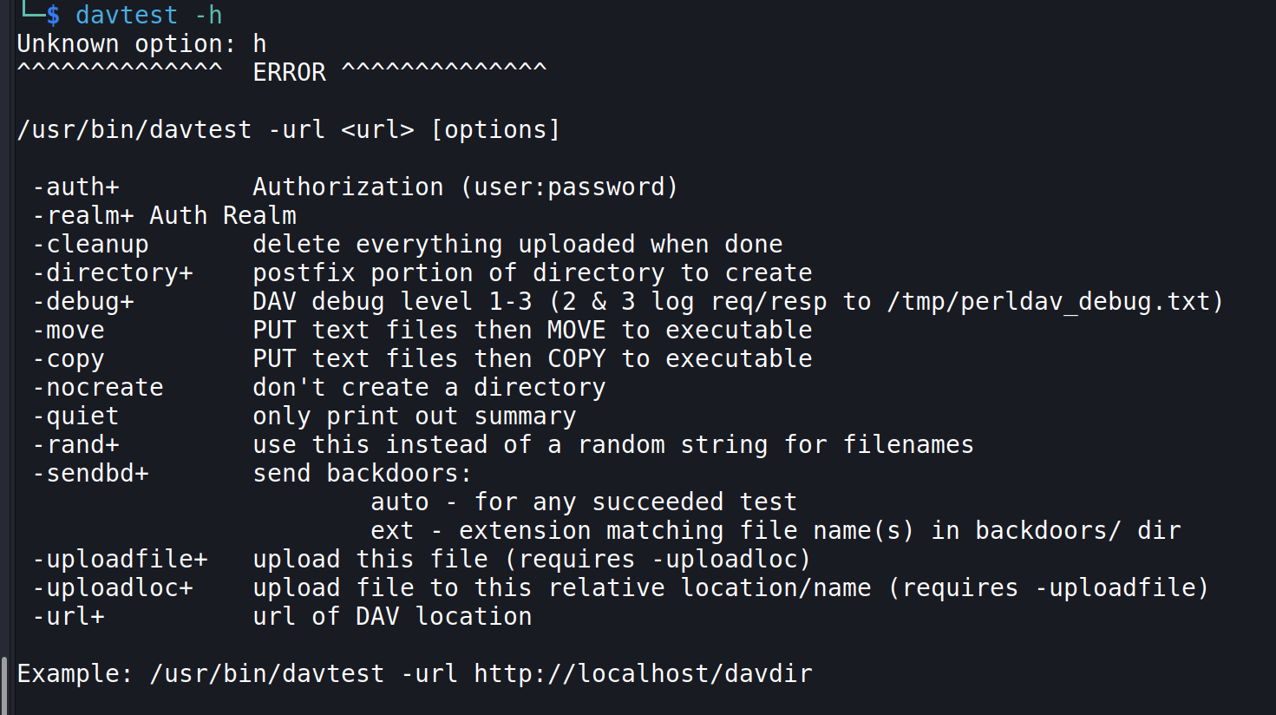
Task: Click the -quiet option flag
Action: point(75,417)
